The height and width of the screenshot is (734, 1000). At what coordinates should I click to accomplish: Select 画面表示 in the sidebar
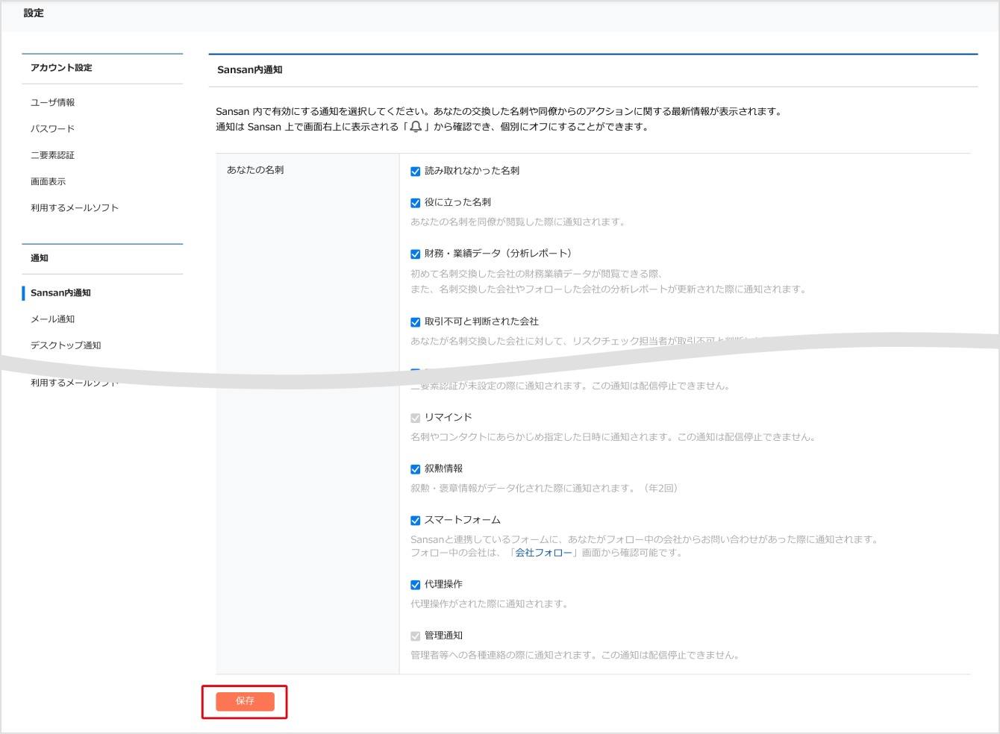(x=49, y=181)
